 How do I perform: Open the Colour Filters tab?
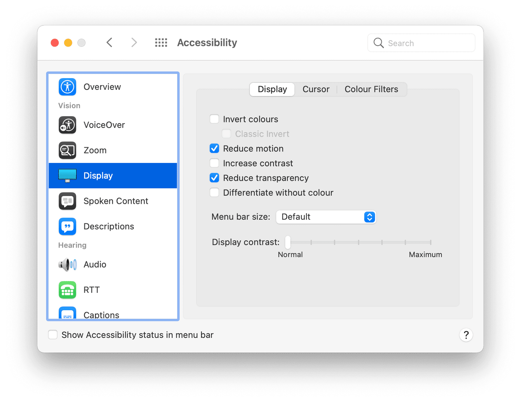tap(371, 89)
